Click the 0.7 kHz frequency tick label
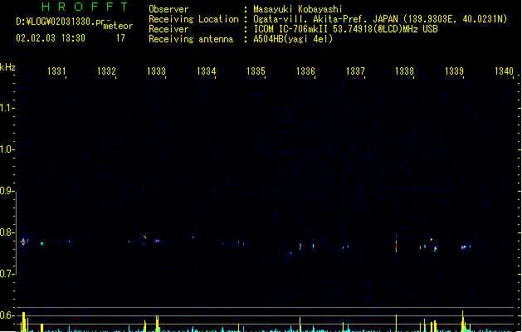The width and height of the screenshot is (522, 332). (6, 274)
